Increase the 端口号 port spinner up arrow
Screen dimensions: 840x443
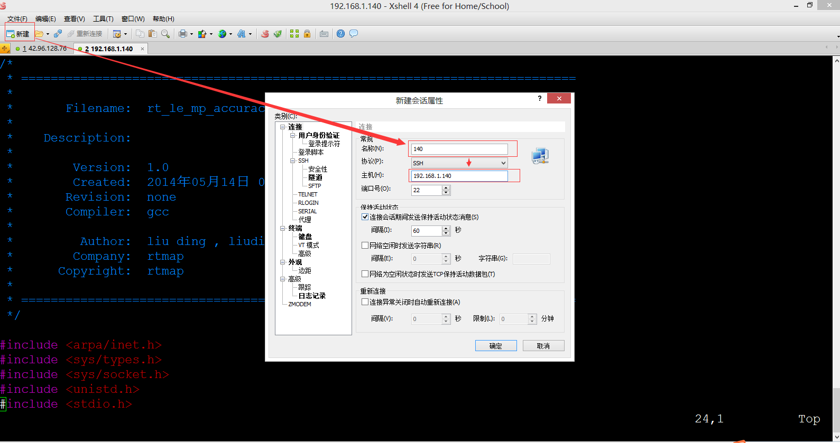click(x=446, y=187)
